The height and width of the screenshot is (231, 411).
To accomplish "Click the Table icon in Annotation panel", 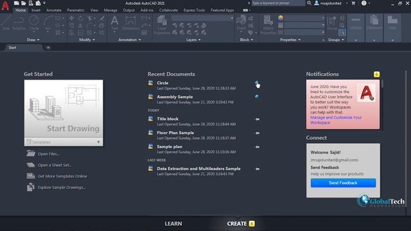I will click(144, 33).
